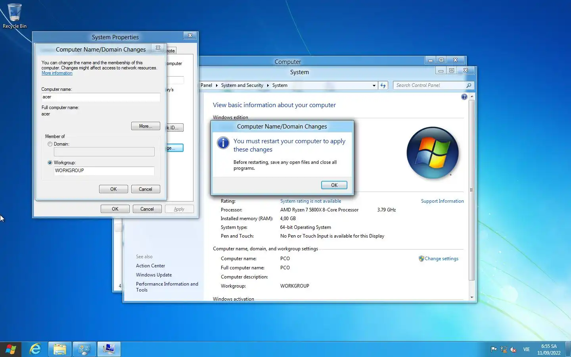Viewport: 571px width, 357px height.
Task: Click OK in Computer Name/Domain Changes dialog
Action: click(x=113, y=189)
